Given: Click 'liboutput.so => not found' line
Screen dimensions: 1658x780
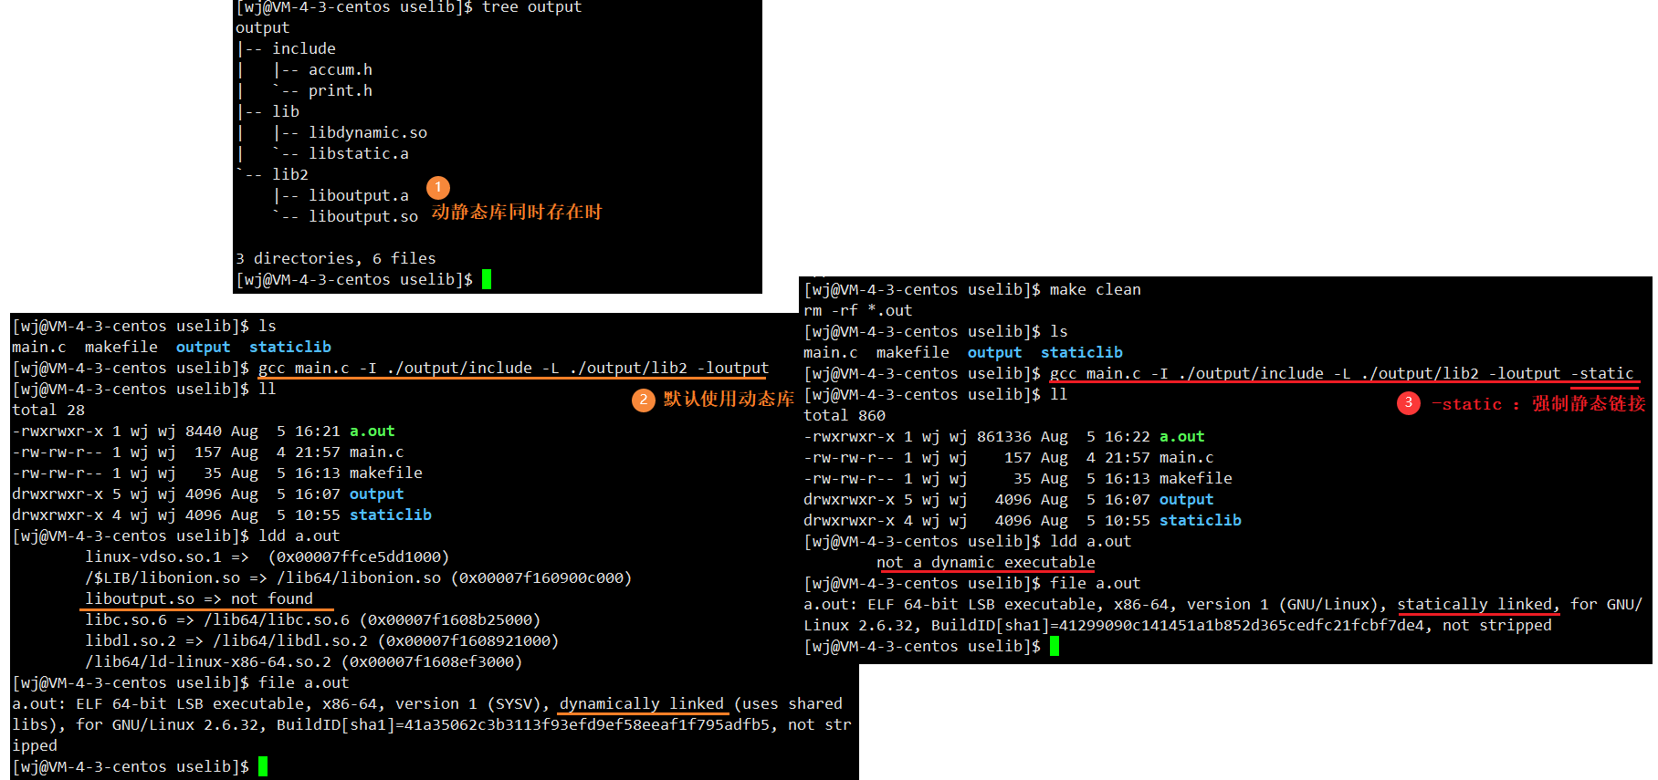Looking at the screenshot, I should coord(199,598).
